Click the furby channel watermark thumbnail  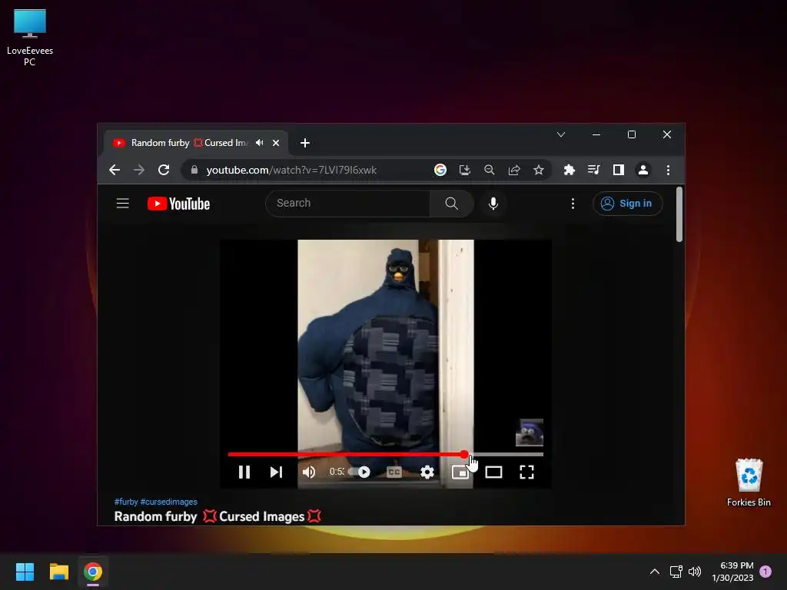530,433
